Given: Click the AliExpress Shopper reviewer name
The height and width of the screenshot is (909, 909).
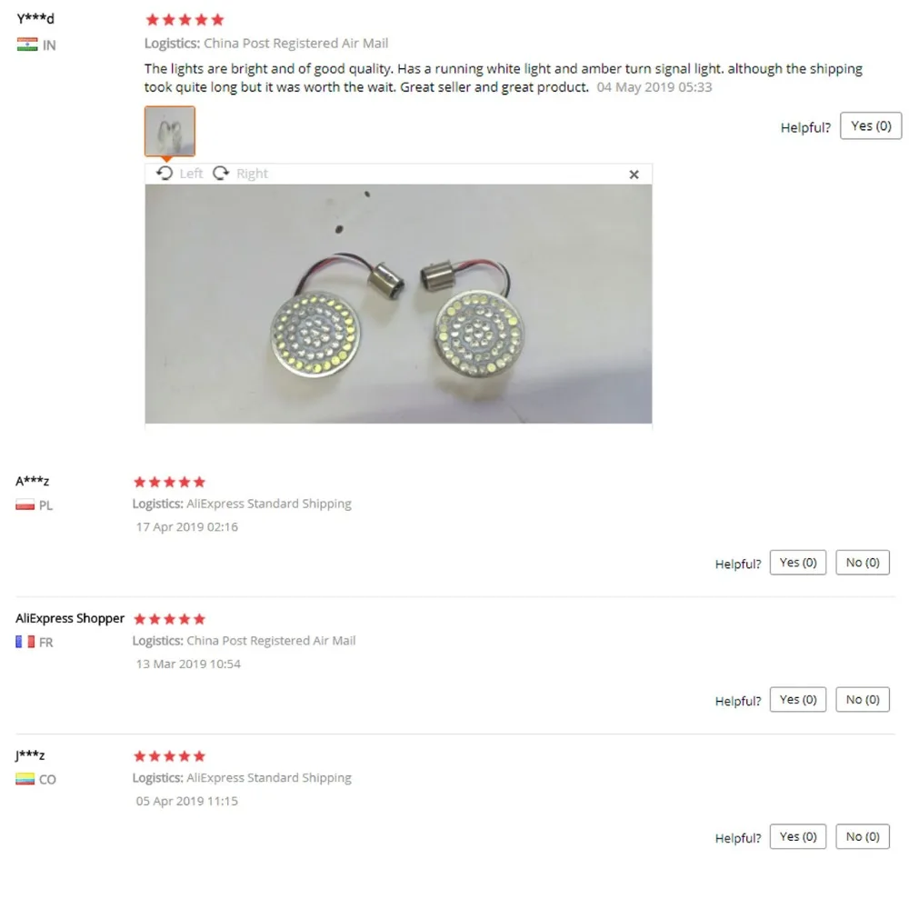Looking at the screenshot, I should tap(70, 618).
